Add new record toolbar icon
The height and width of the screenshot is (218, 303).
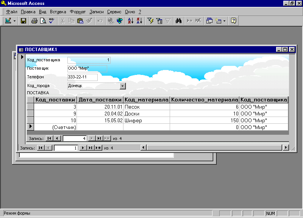[x=190, y=21]
